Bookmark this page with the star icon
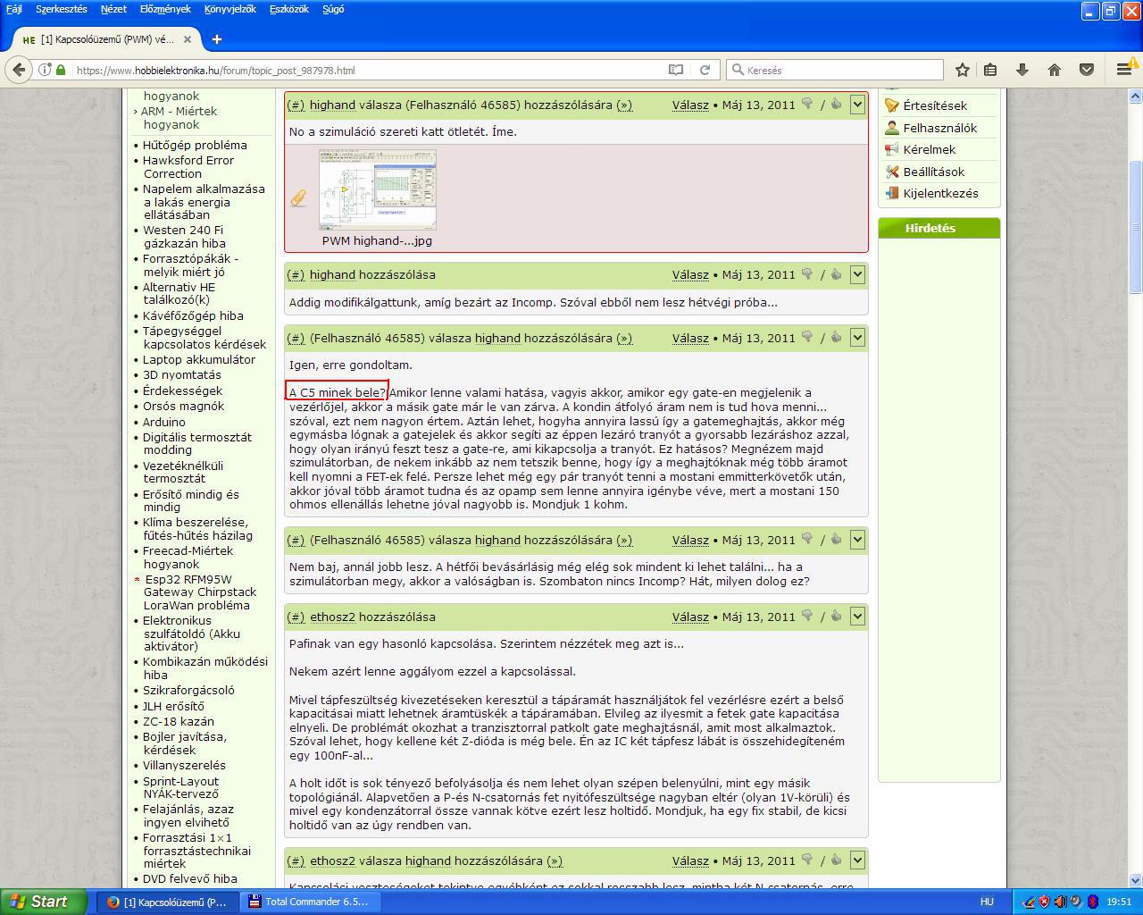Image resolution: width=1143 pixels, height=915 pixels. (x=963, y=70)
